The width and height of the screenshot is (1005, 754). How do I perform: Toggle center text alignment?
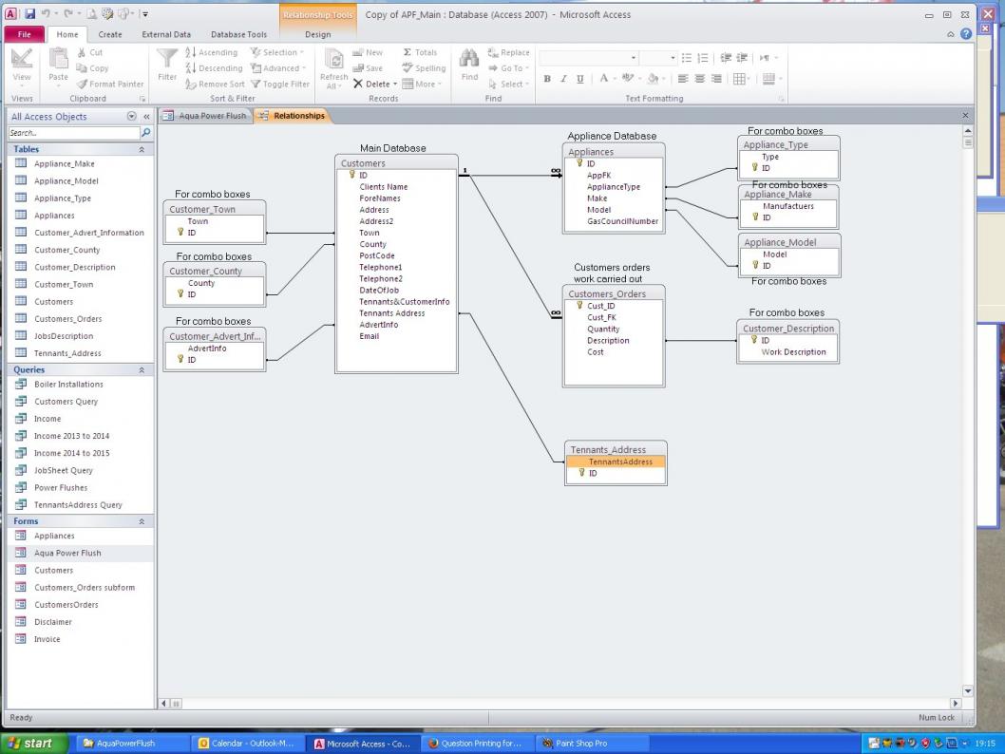coord(699,78)
